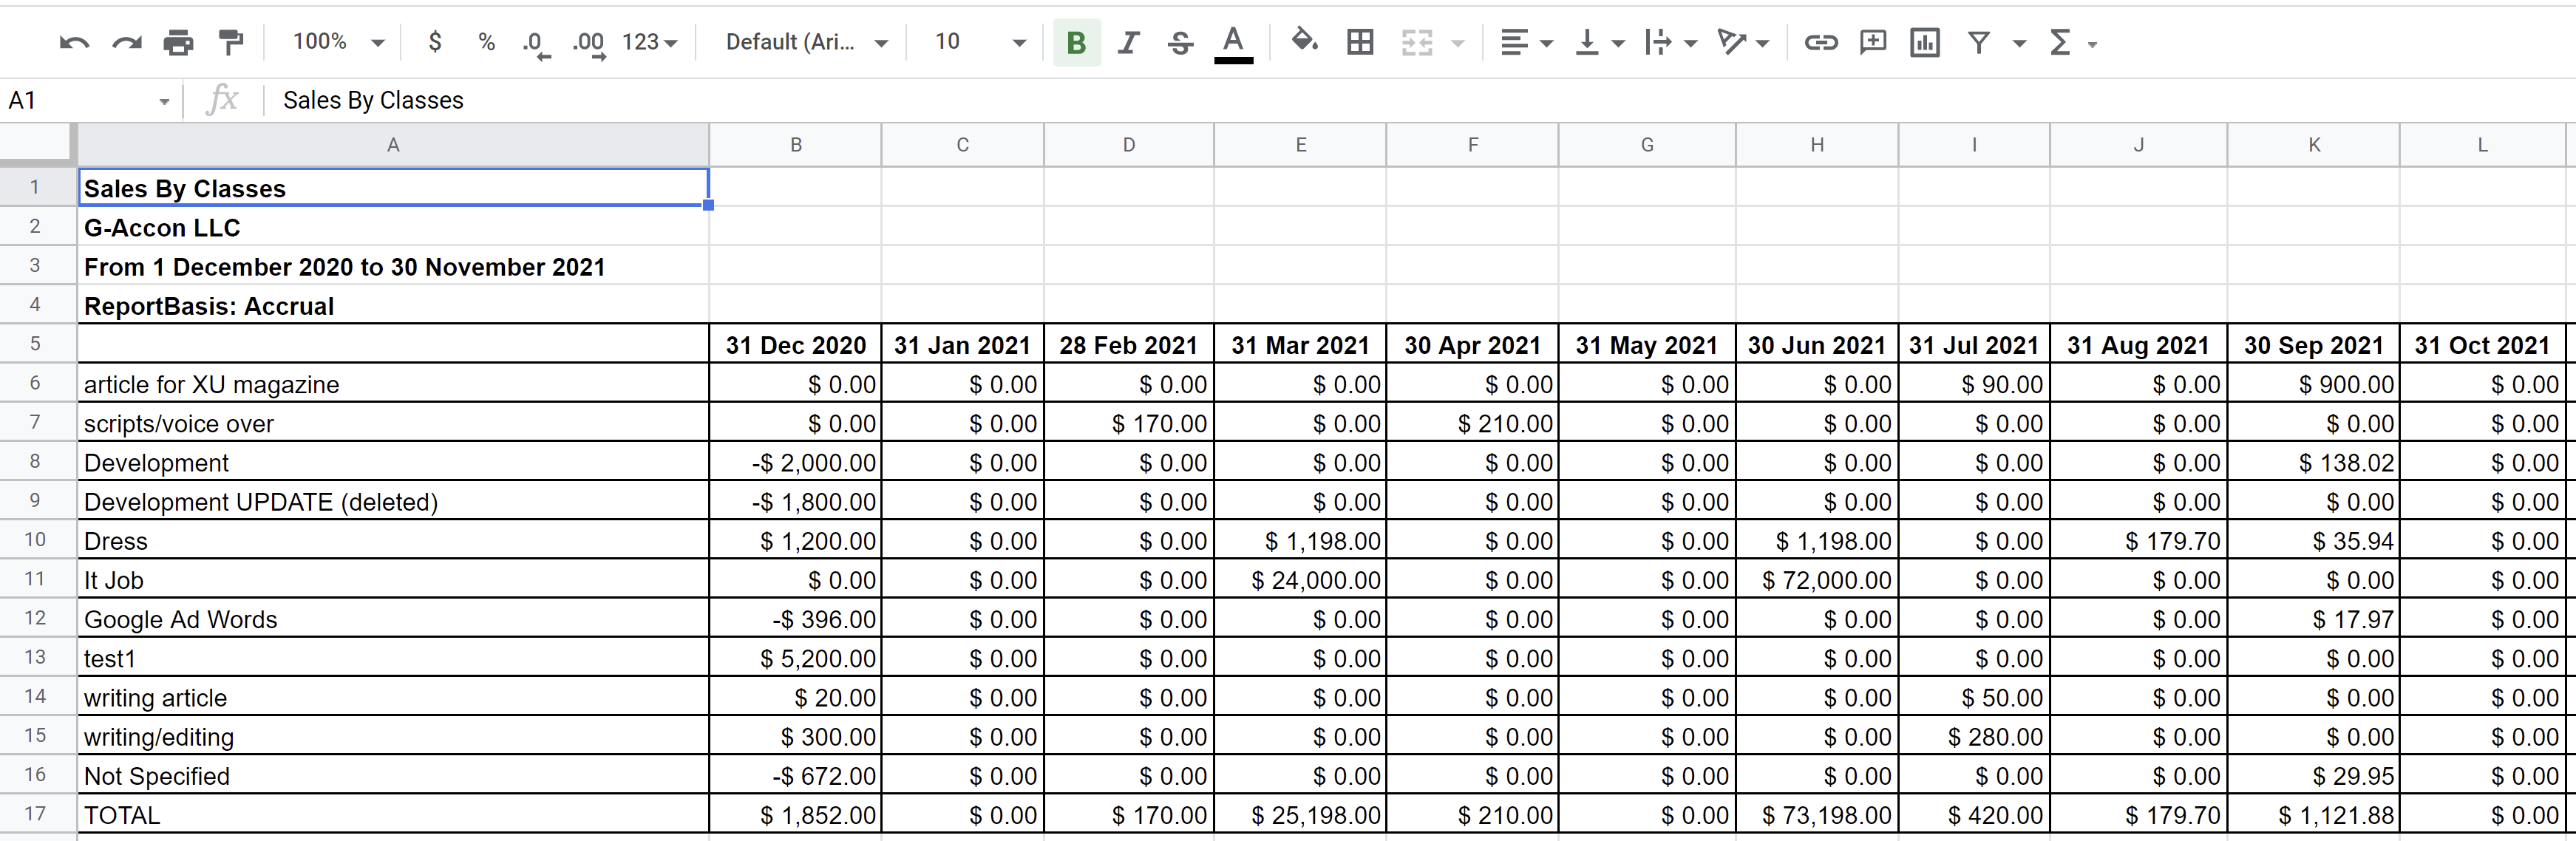Open the Default (Arial) font dropdown
The width and height of the screenshot is (2576, 841).
806,42
